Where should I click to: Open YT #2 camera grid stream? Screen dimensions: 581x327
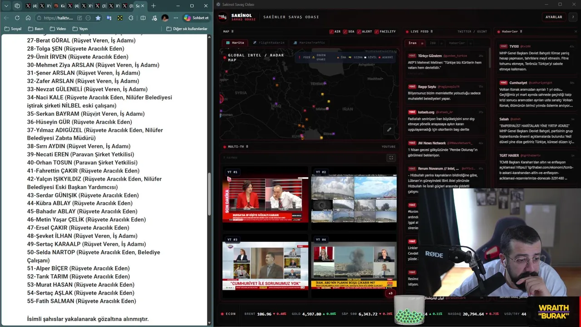354,198
